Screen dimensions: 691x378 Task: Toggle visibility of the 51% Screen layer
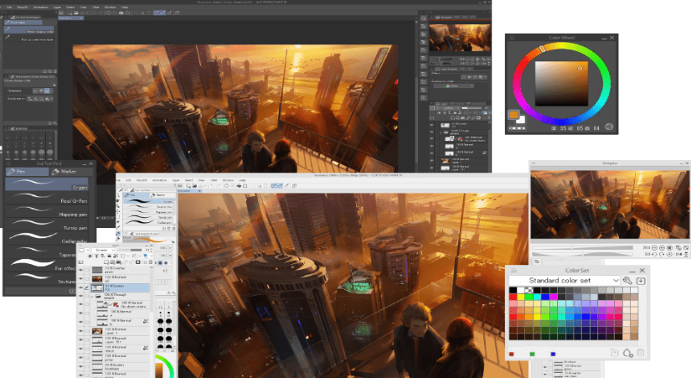(80, 287)
